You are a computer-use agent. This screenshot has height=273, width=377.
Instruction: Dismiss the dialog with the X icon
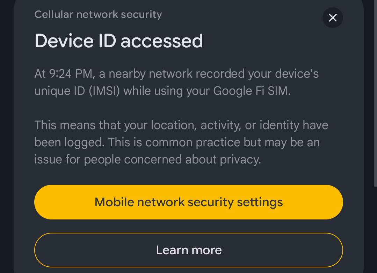[x=333, y=18]
